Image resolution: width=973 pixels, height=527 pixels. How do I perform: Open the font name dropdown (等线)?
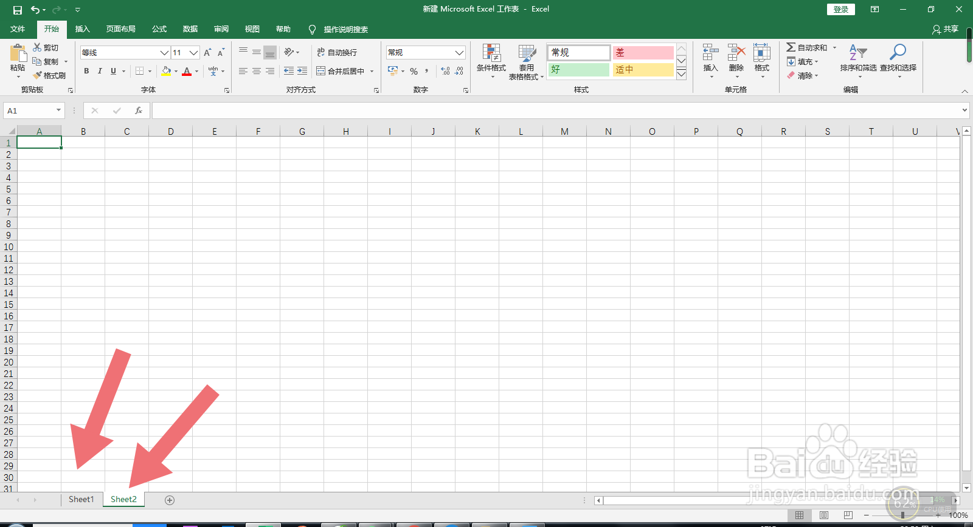[164, 53]
